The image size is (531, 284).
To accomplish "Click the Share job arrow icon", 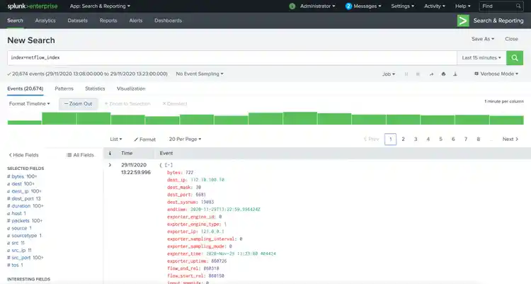I will 431,74.
